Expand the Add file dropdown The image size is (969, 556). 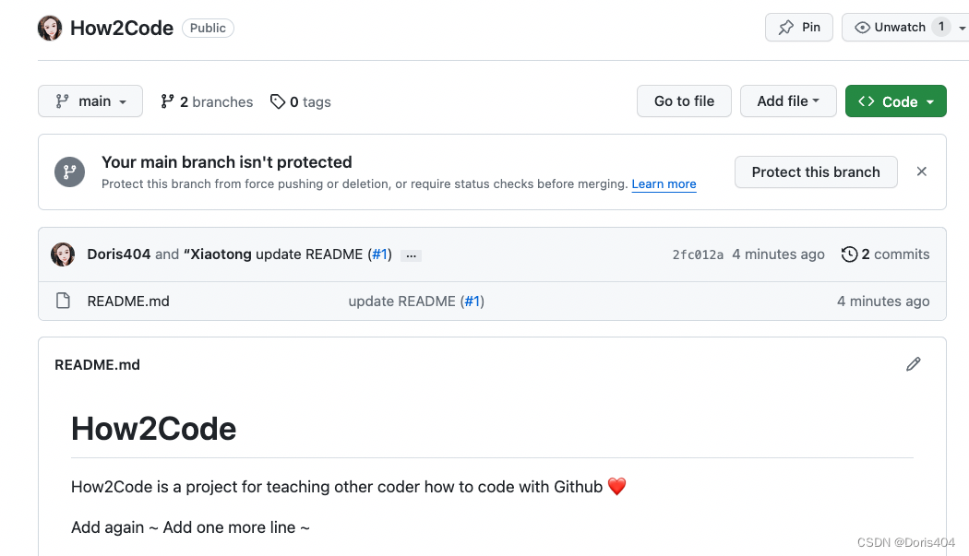pos(788,101)
